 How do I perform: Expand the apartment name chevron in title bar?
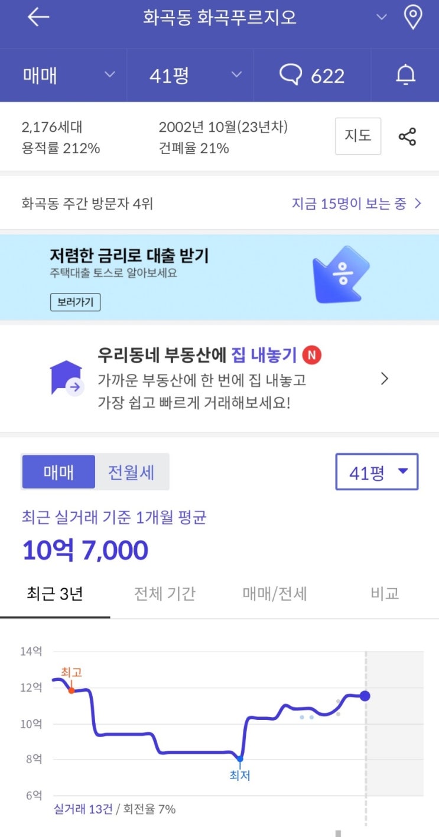[x=382, y=17]
